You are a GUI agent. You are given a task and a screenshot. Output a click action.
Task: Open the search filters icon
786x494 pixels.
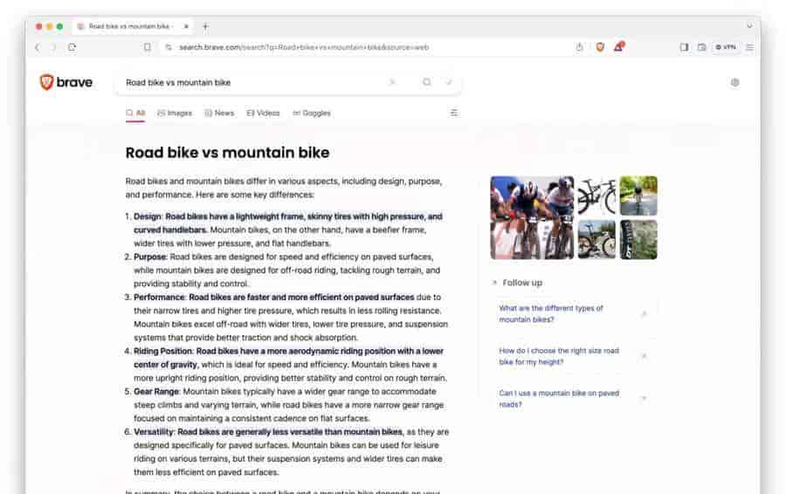click(453, 113)
